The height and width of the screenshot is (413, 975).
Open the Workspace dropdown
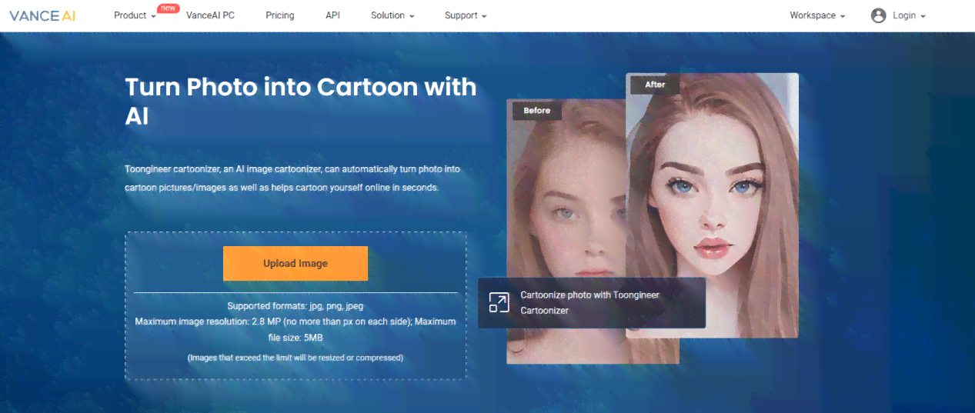coord(817,15)
